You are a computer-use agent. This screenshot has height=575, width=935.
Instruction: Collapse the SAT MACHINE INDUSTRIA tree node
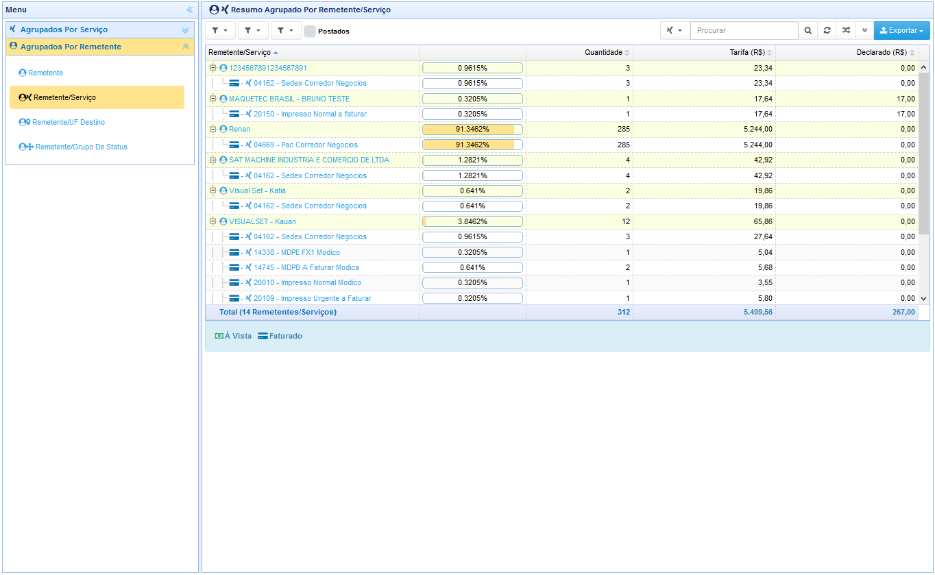tap(213, 160)
